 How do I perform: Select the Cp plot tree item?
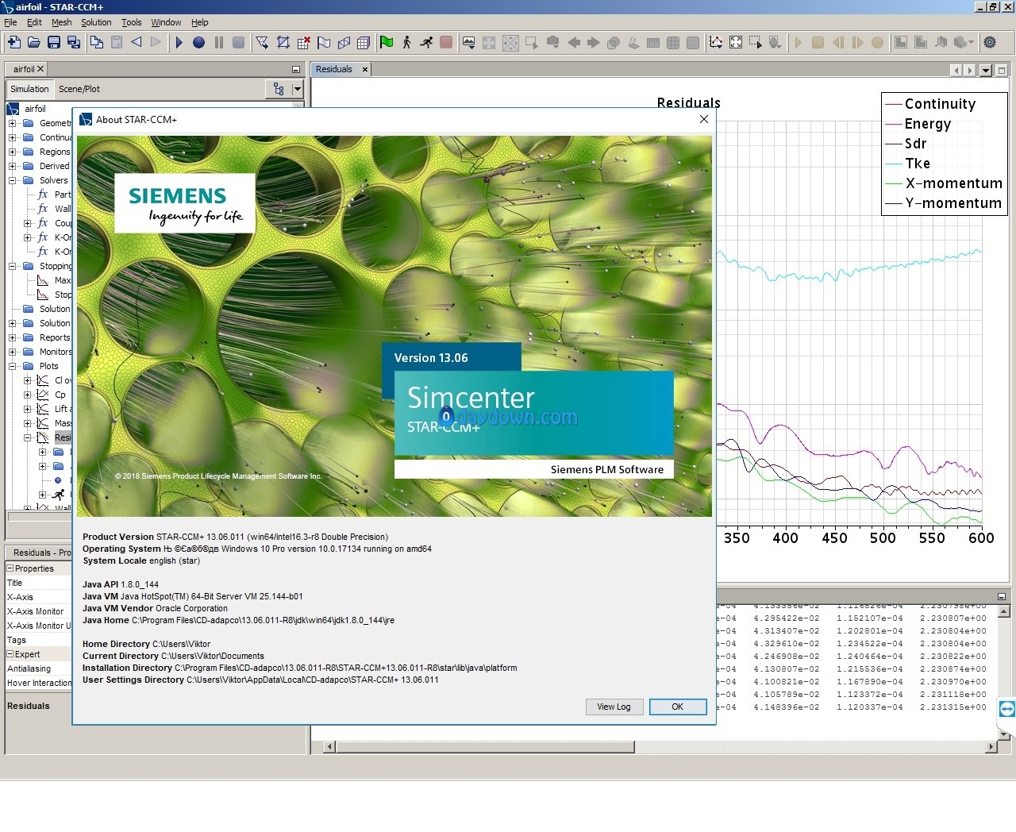60,395
